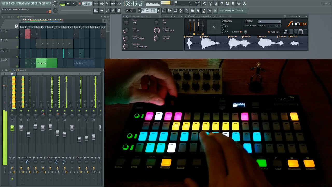Screen dimensions: 332x187
Task: Open the EW_07 pattern selector
Action: click(x=149, y=11)
